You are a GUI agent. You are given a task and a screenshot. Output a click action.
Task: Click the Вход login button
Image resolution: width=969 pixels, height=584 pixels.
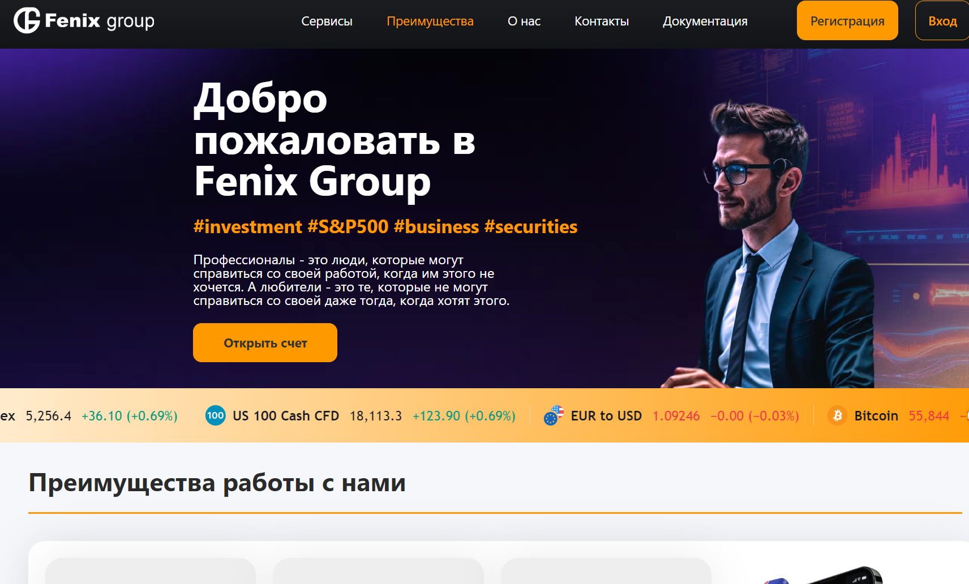point(942,20)
